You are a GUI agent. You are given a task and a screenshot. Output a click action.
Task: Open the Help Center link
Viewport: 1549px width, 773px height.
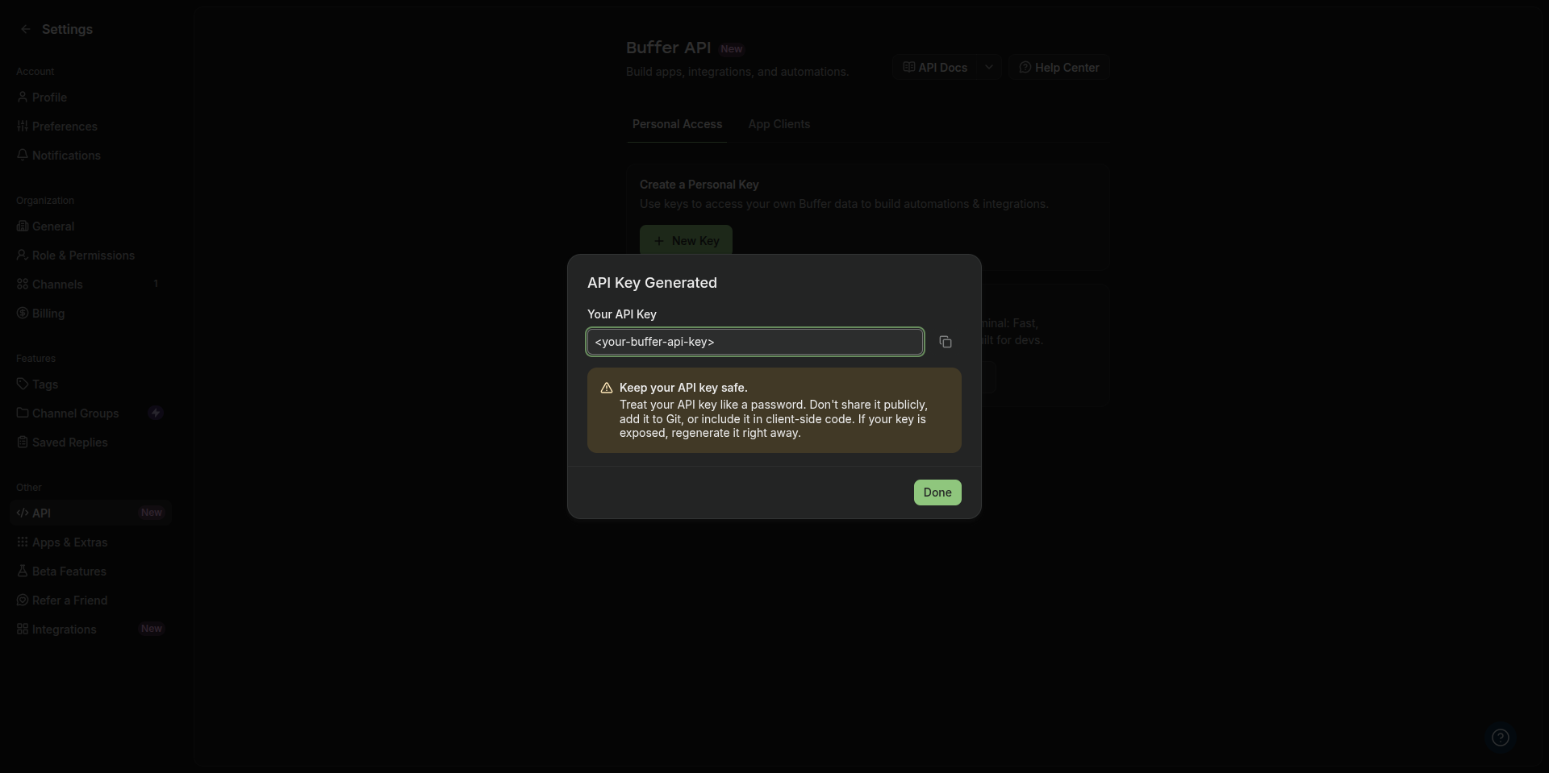(1059, 68)
